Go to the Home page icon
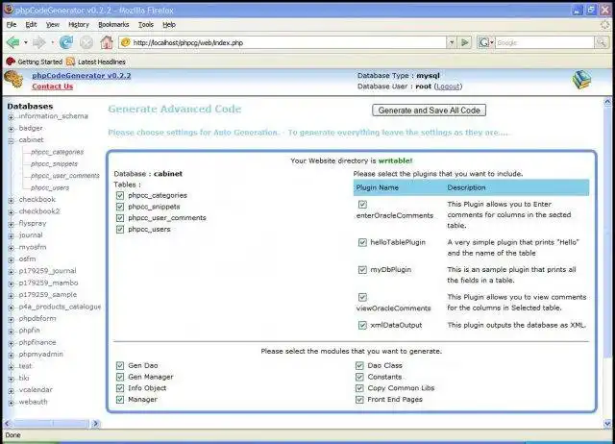 click(107, 42)
